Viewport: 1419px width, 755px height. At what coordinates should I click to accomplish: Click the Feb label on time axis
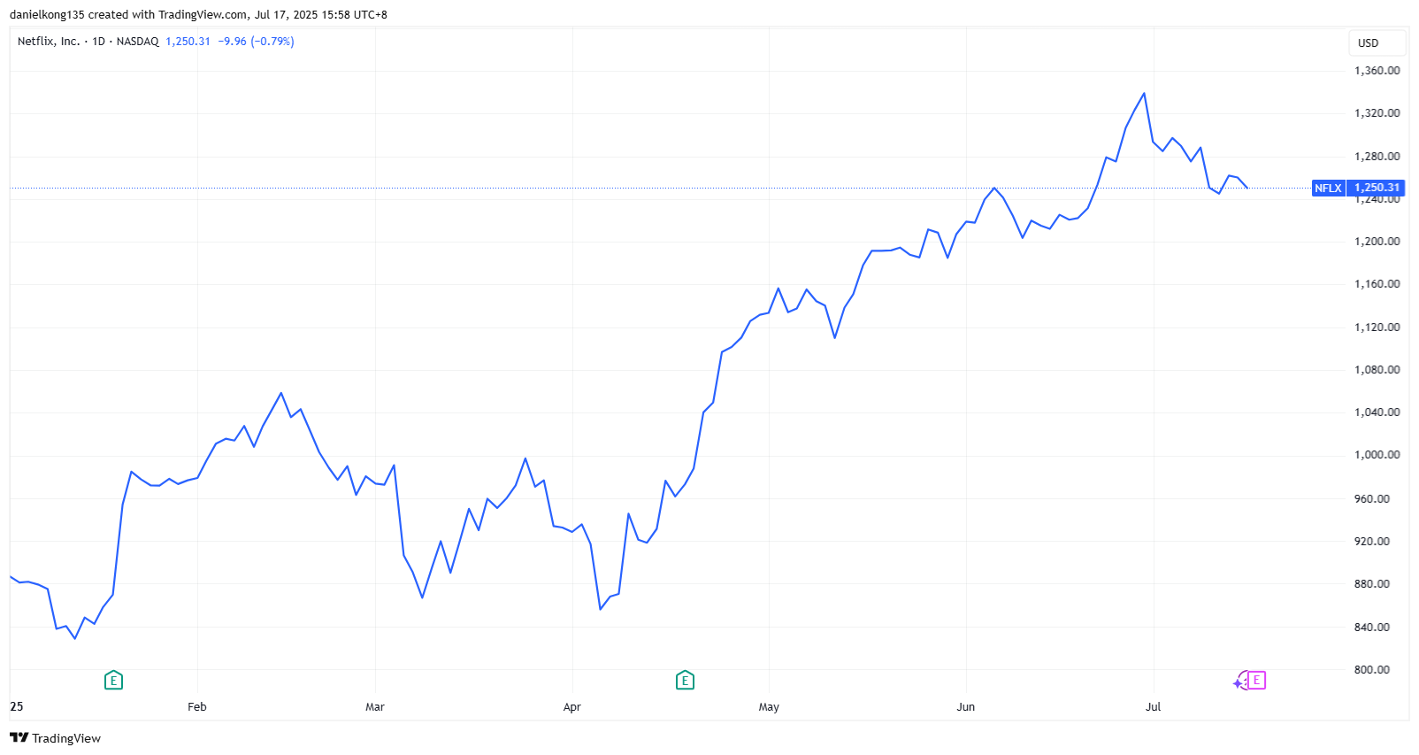click(x=197, y=707)
